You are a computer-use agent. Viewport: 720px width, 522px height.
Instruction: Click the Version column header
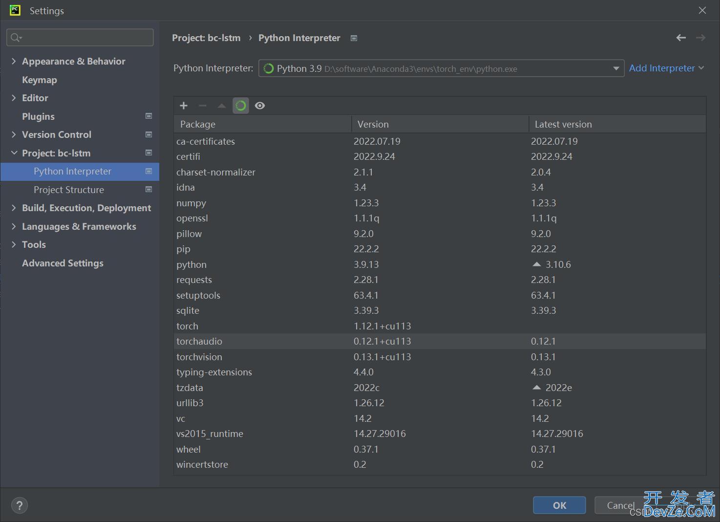tap(440, 124)
